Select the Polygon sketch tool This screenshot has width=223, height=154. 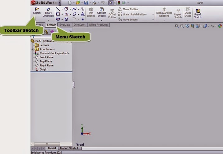pyautogui.click(x=66, y=19)
